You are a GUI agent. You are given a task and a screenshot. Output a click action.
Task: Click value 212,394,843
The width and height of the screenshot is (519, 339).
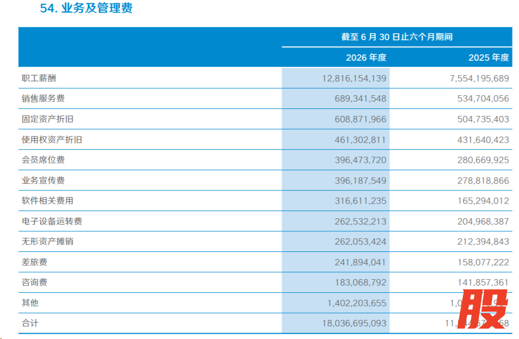483,242
